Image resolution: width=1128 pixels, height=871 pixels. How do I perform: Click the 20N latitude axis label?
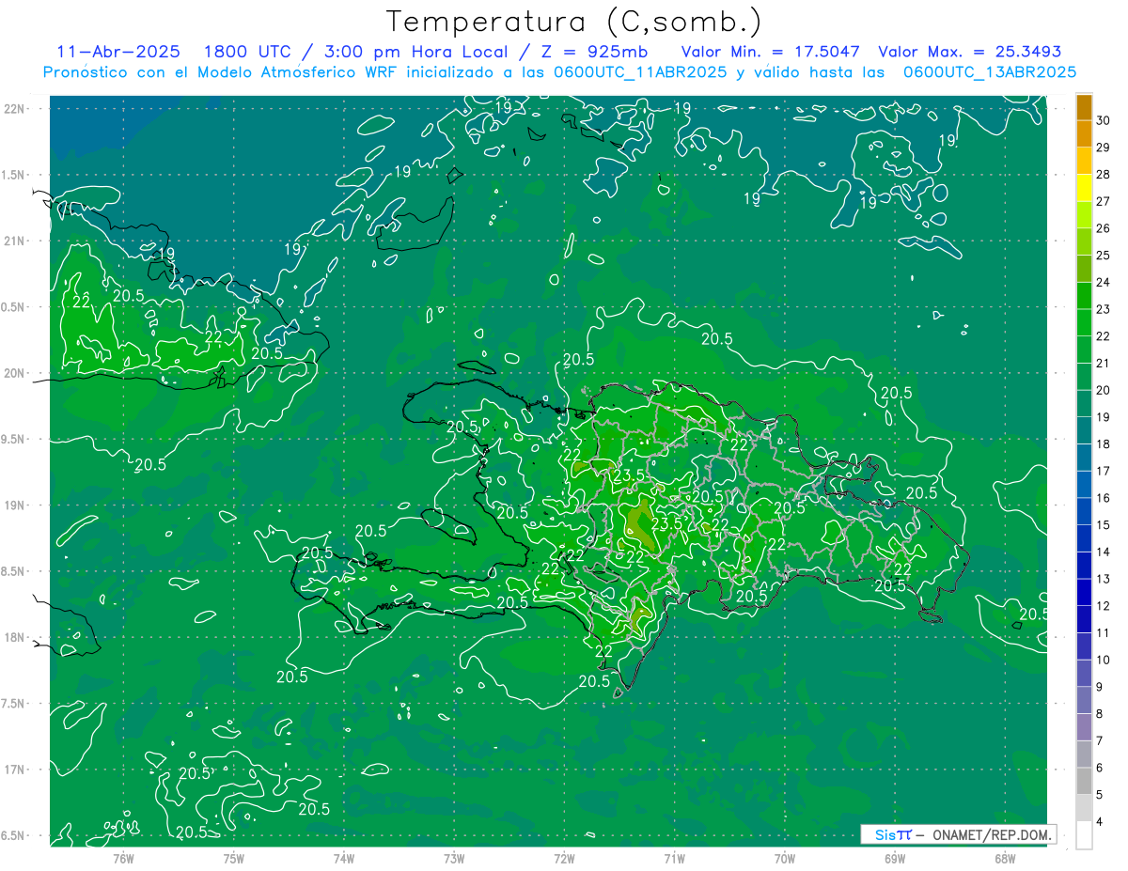click(x=14, y=373)
